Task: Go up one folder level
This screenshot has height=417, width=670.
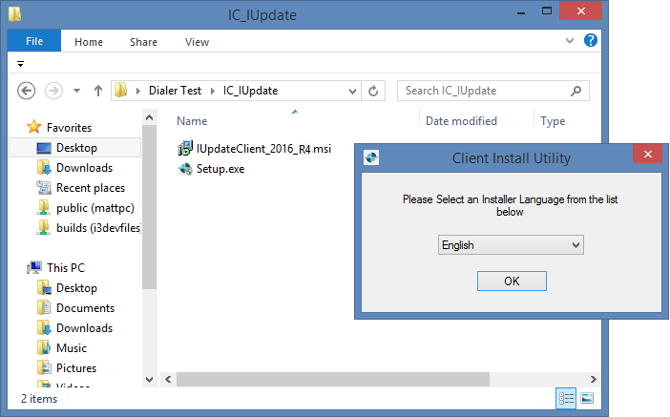Action: coord(98,91)
